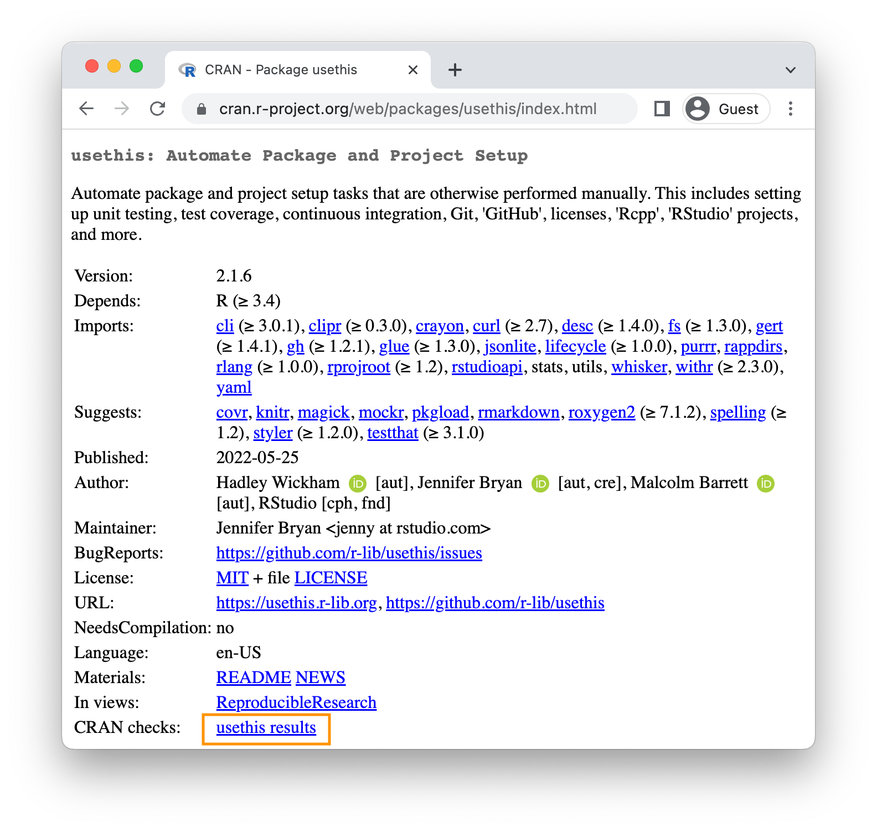Screen dimensions: 877x831
Task: Open the rappdirs package link
Action: (x=754, y=346)
